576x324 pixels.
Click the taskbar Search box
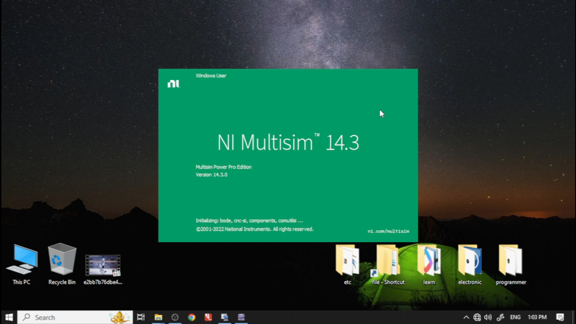click(x=75, y=317)
